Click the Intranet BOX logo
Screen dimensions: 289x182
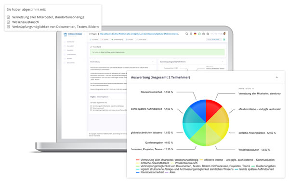click(73, 34)
